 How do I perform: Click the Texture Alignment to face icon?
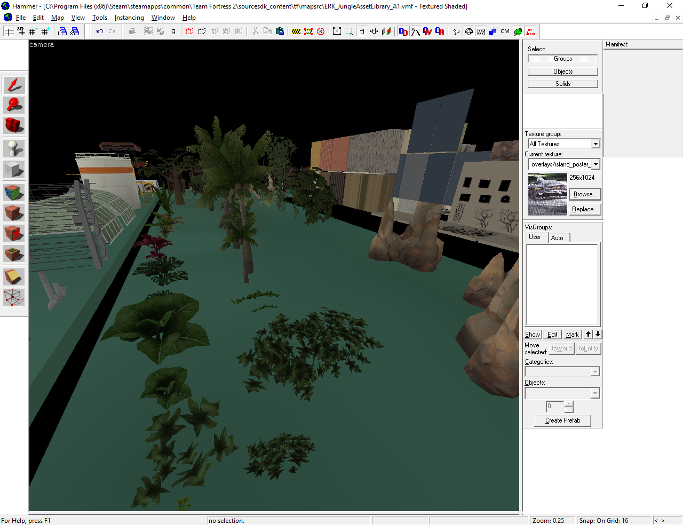coord(386,31)
